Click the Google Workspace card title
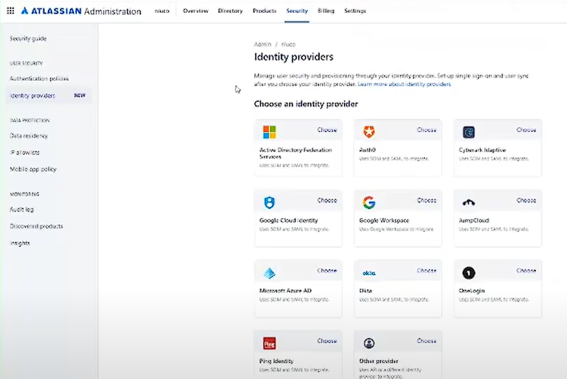The image size is (567, 379). click(x=384, y=220)
